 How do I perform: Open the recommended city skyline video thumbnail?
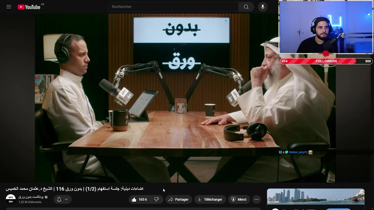pos(316,197)
